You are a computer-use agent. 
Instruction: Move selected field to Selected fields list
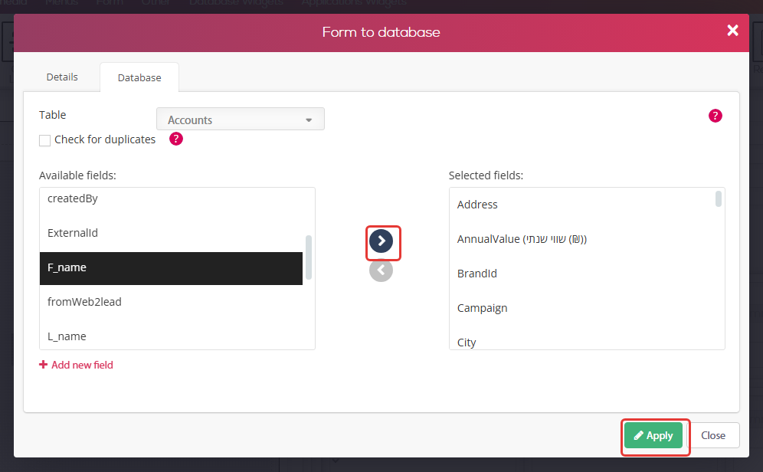[381, 241]
